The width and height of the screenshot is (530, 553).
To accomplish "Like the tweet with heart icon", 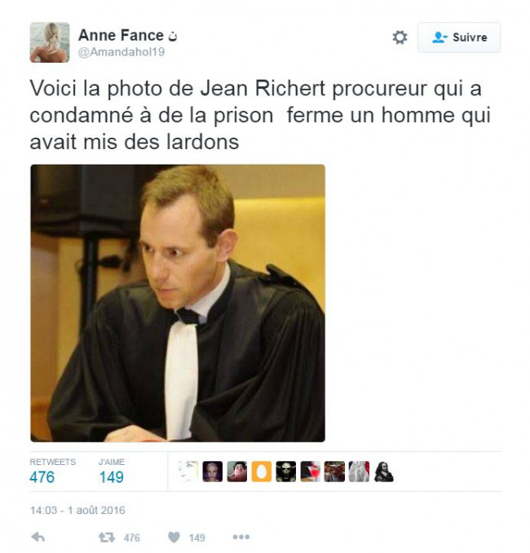I will tap(174, 538).
